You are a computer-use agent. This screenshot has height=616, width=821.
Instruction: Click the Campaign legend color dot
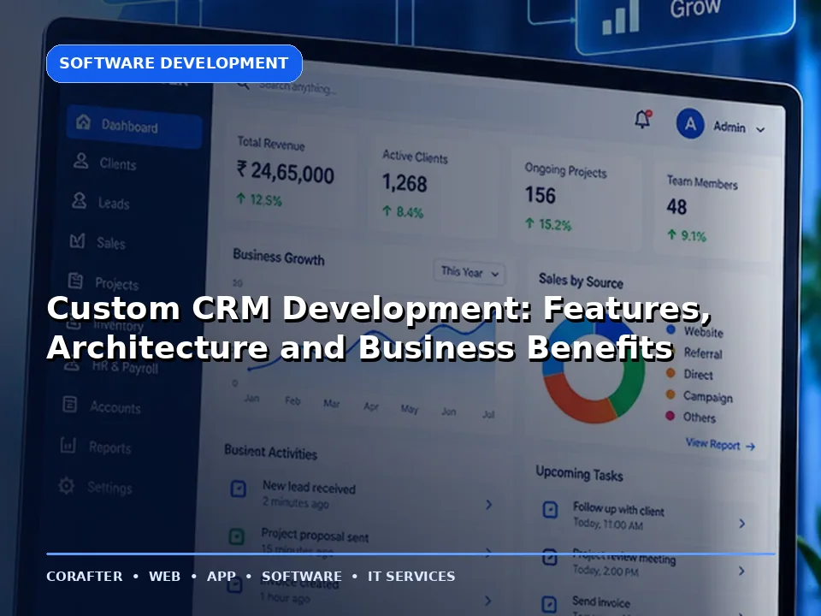[670, 394]
